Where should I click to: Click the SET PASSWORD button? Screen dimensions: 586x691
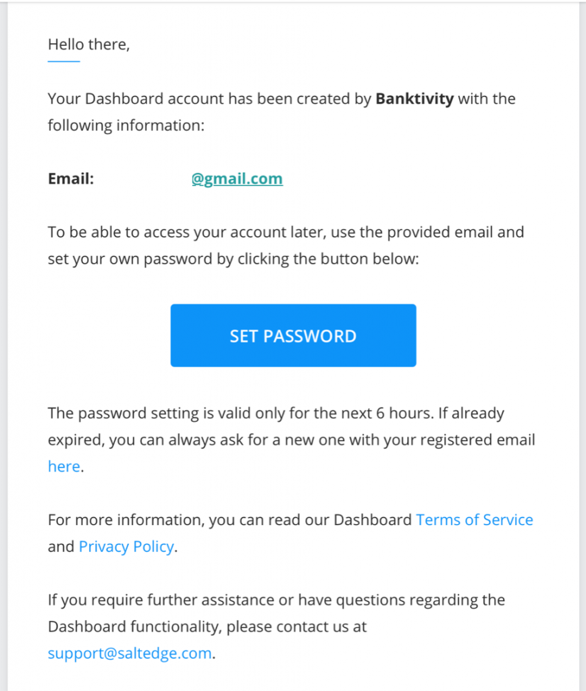[293, 335]
